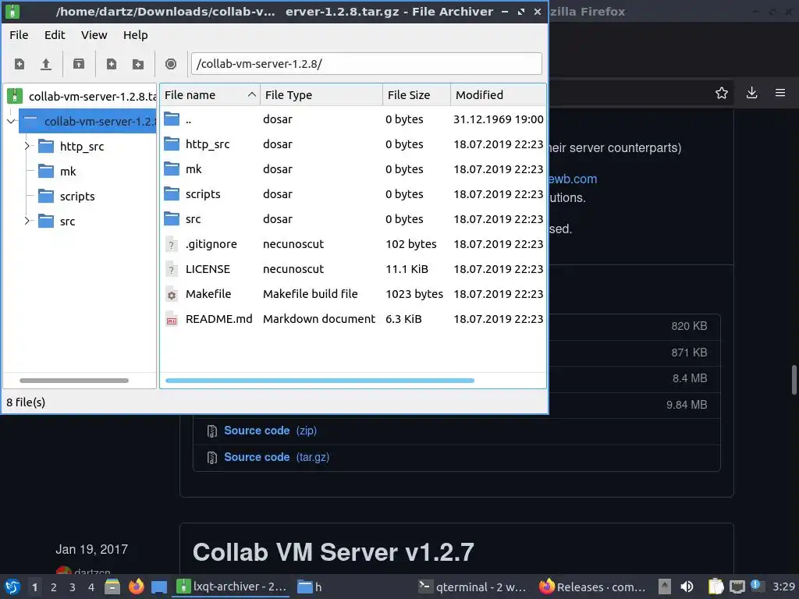Click the 'Markdown document' type cell
The width and height of the screenshot is (799, 599).
click(319, 319)
